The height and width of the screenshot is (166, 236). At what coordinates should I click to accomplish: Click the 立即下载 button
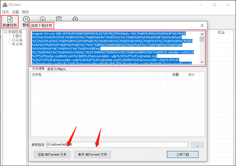point(183,155)
